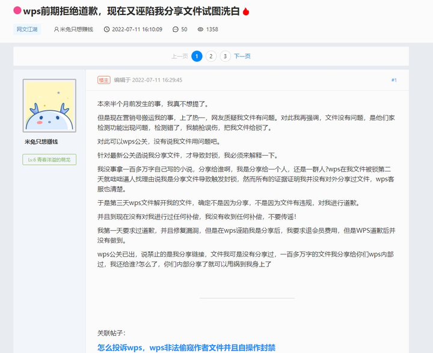Click the 下一页 next page link
Image resolution: width=433 pixels, height=353 pixels.
point(242,57)
